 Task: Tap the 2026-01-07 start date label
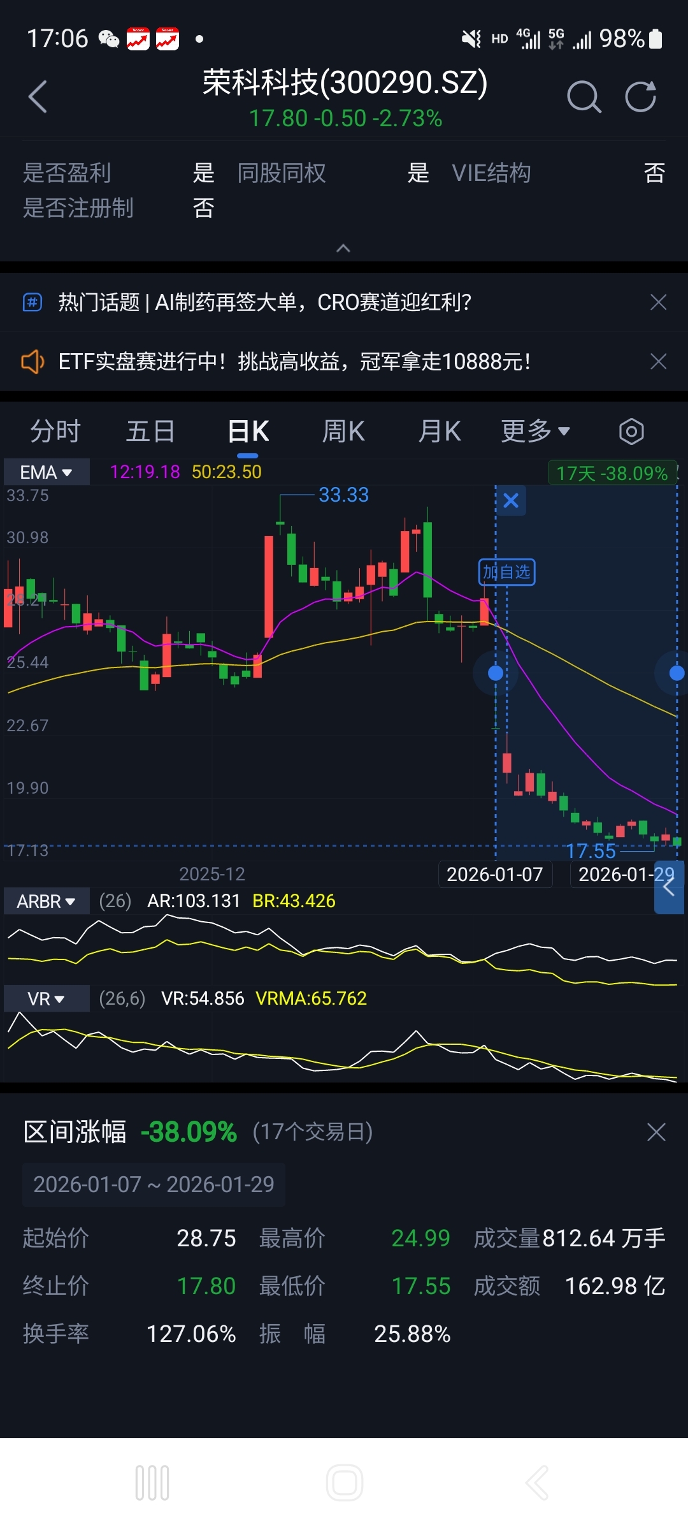click(495, 874)
